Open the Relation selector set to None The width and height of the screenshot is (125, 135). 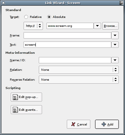pos(79,70)
